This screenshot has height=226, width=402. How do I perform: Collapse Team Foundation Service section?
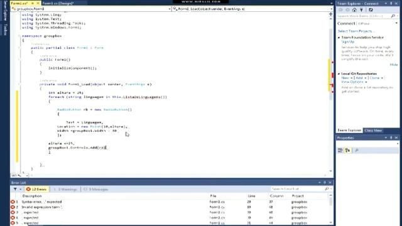click(339, 38)
